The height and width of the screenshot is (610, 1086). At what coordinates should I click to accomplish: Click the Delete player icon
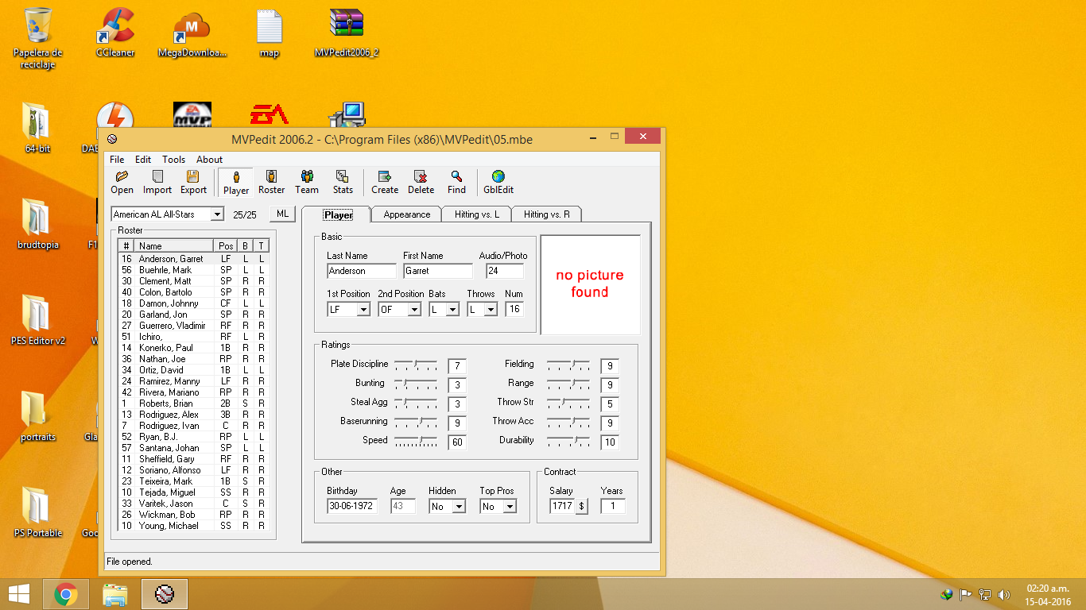click(x=421, y=182)
